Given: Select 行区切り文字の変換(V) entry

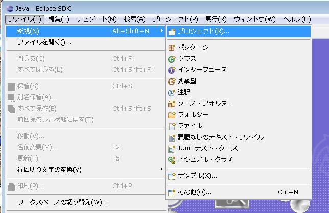Looking at the screenshot, I should pos(86,169).
